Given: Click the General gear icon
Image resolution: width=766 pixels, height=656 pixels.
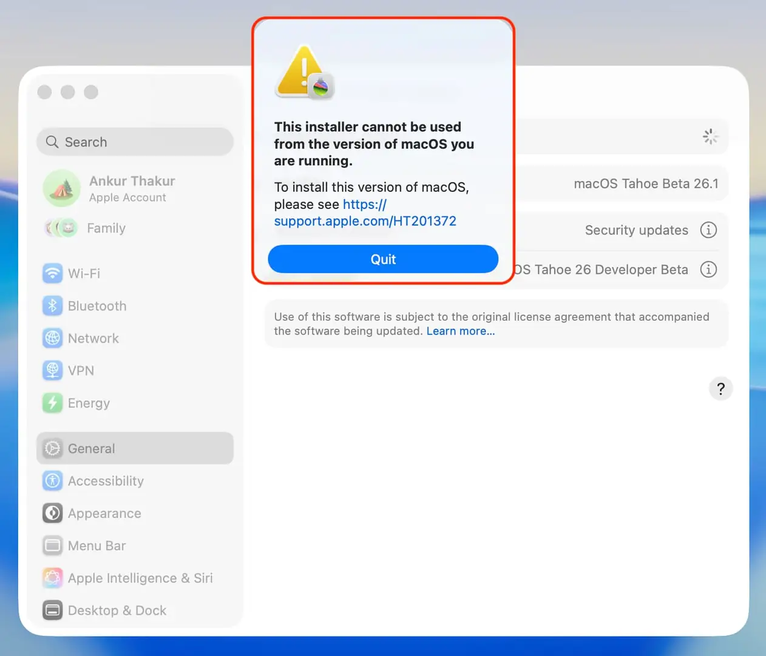Looking at the screenshot, I should coord(52,448).
